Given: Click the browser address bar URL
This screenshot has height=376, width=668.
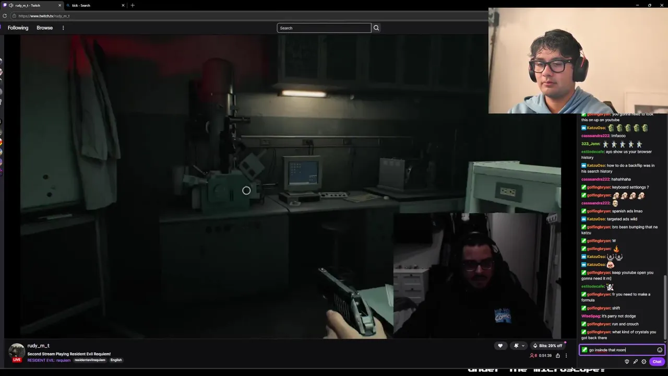Looking at the screenshot, I should 44,16.
